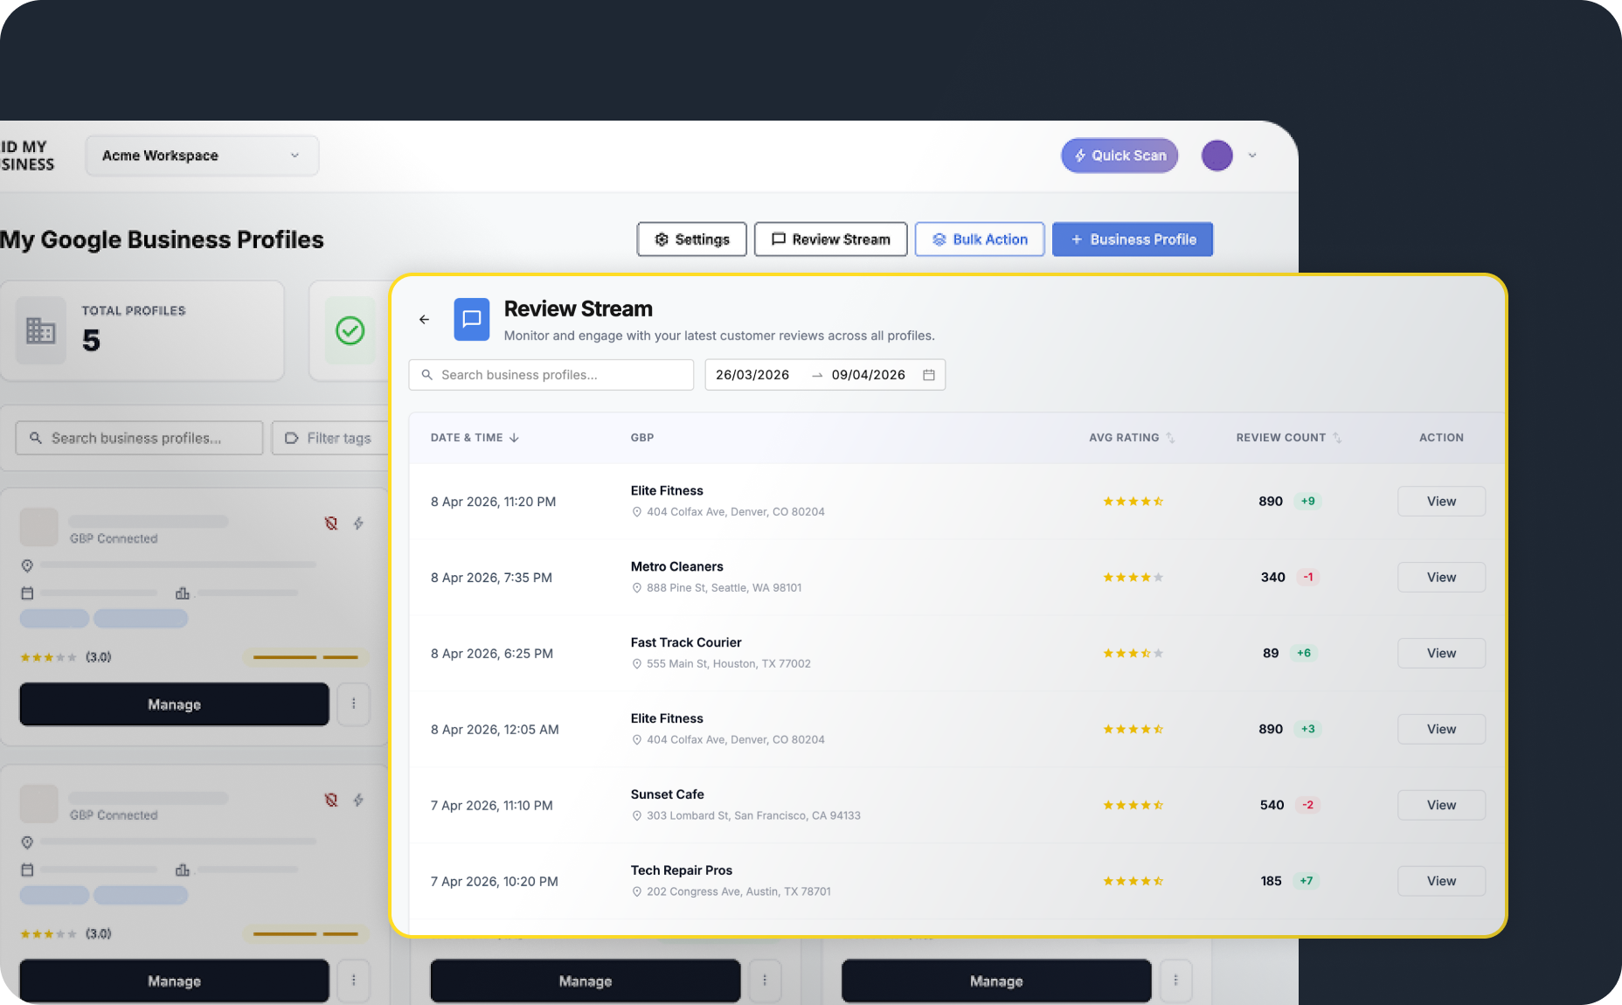View the Fast Track Courier review
This screenshot has height=1005, width=1622.
click(x=1442, y=654)
